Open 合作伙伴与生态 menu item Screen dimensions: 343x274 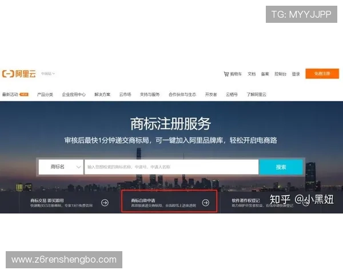point(182,94)
